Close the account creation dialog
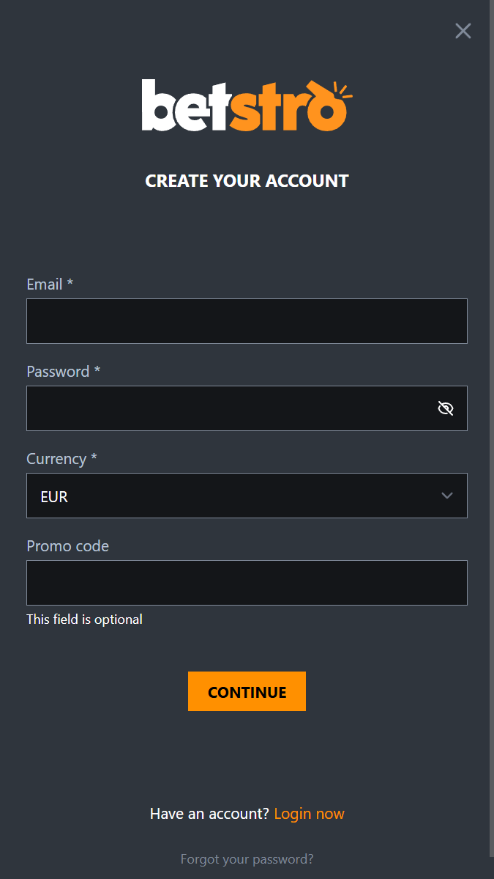This screenshot has width=494, height=879. 463,31
